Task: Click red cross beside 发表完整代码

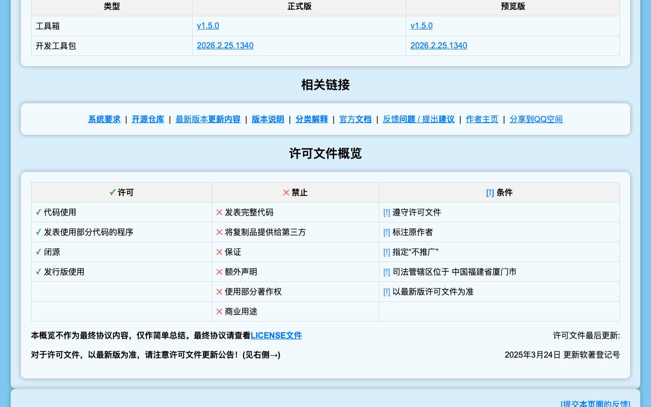Action: (x=220, y=213)
